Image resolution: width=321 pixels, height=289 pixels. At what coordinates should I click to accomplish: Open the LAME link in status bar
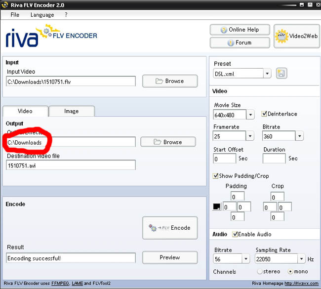coord(78,284)
